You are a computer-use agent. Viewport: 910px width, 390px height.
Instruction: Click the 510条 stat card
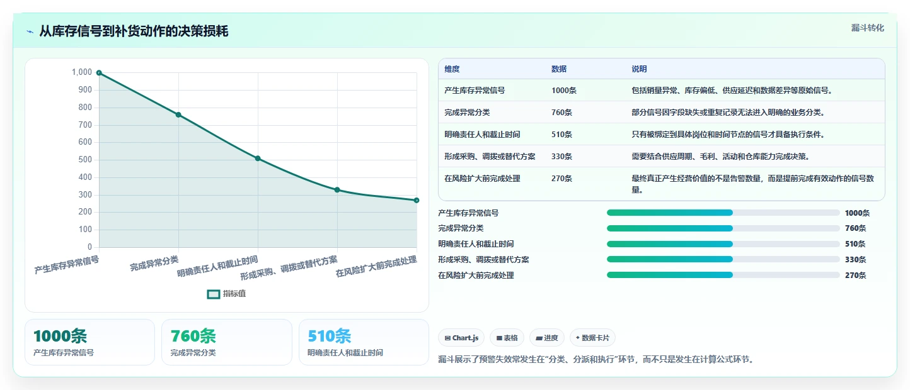(364, 342)
